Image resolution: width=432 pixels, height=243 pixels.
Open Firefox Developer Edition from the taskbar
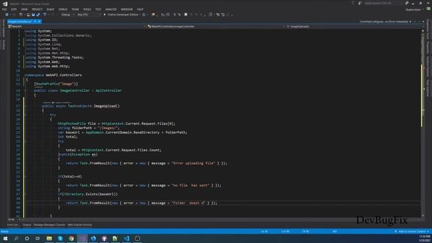(x=93, y=238)
